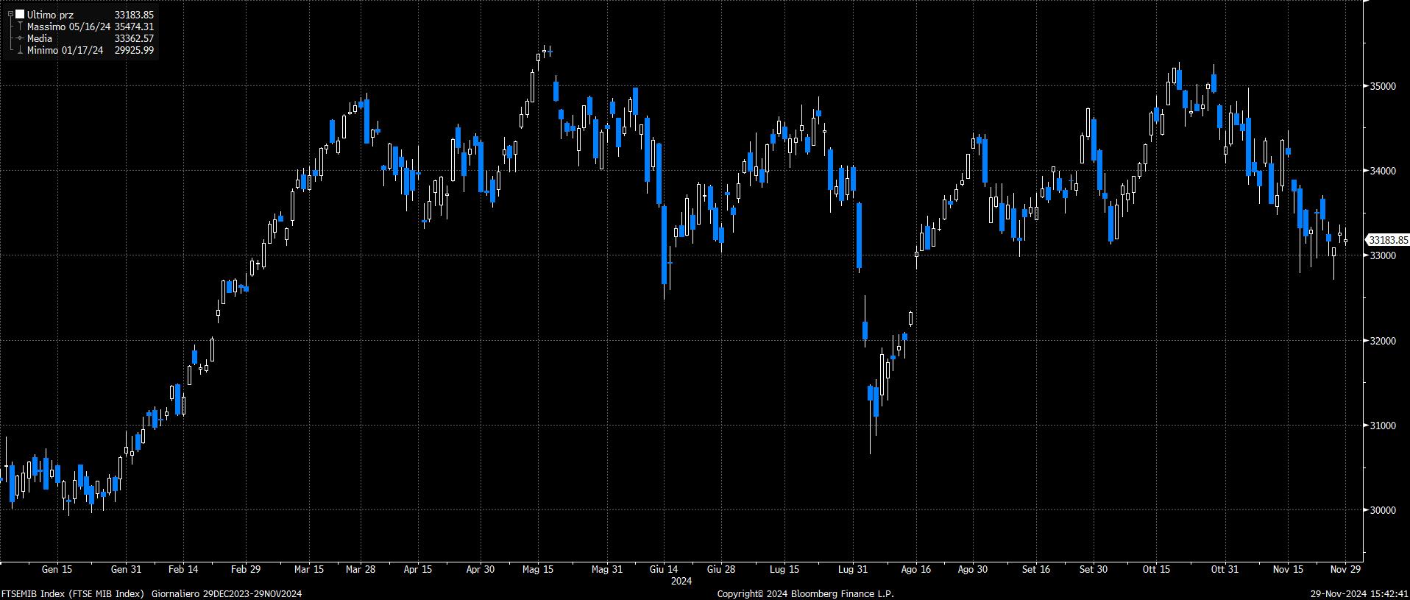The image size is (1410, 600).
Task: Click the 'Feb 29' date axis label
Action: (x=246, y=570)
